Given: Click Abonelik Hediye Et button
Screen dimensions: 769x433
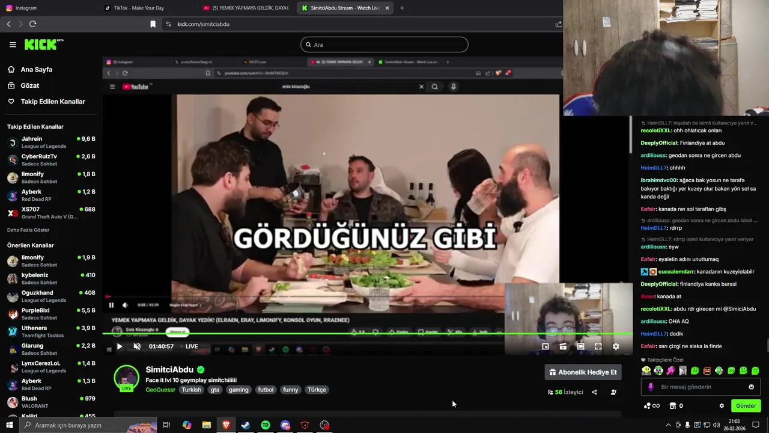Looking at the screenshot, I should pos(583,372).
